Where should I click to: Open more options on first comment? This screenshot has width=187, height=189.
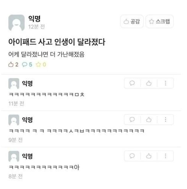[165, 83]
